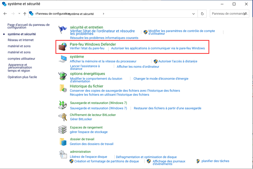The width and height of the screenshot is (253, 169).
Task: Click Lancer l'assistance à distance
Action: click(x=85, y=67)
